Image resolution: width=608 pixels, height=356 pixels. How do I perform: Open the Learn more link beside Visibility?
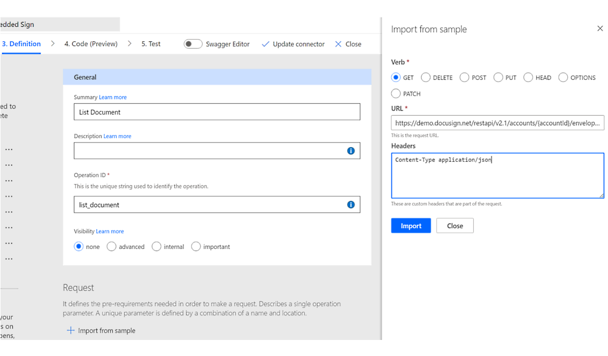point(110,231)
